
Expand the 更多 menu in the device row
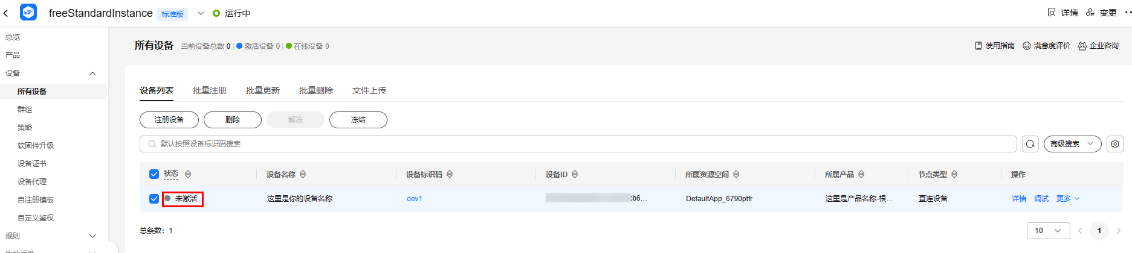click(1067, 198)
